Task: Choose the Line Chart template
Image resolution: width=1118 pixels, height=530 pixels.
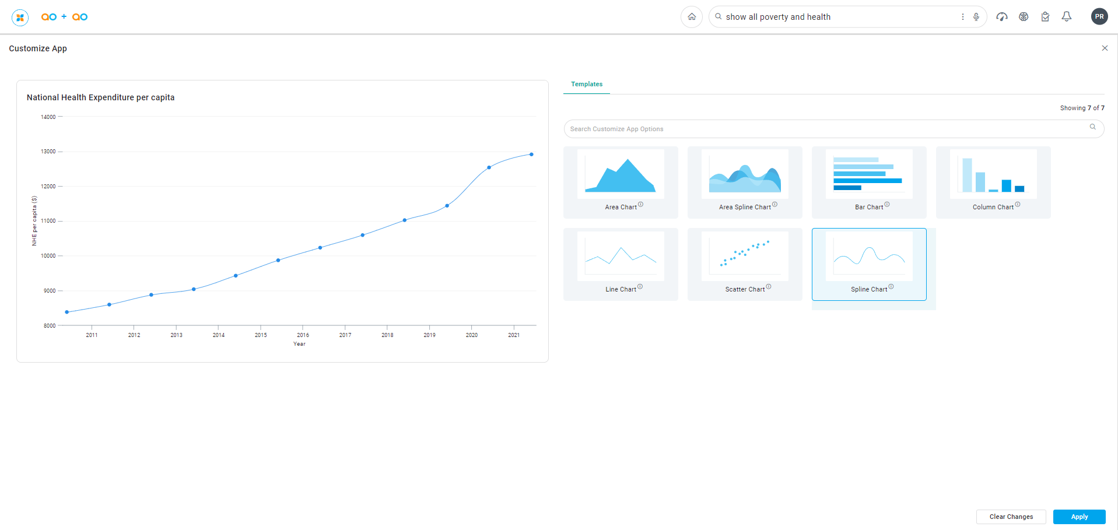Action: click(621, 264)
